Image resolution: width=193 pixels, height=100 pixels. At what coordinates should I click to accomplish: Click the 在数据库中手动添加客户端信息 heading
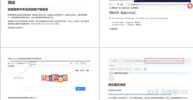click(x=28, y=9)
